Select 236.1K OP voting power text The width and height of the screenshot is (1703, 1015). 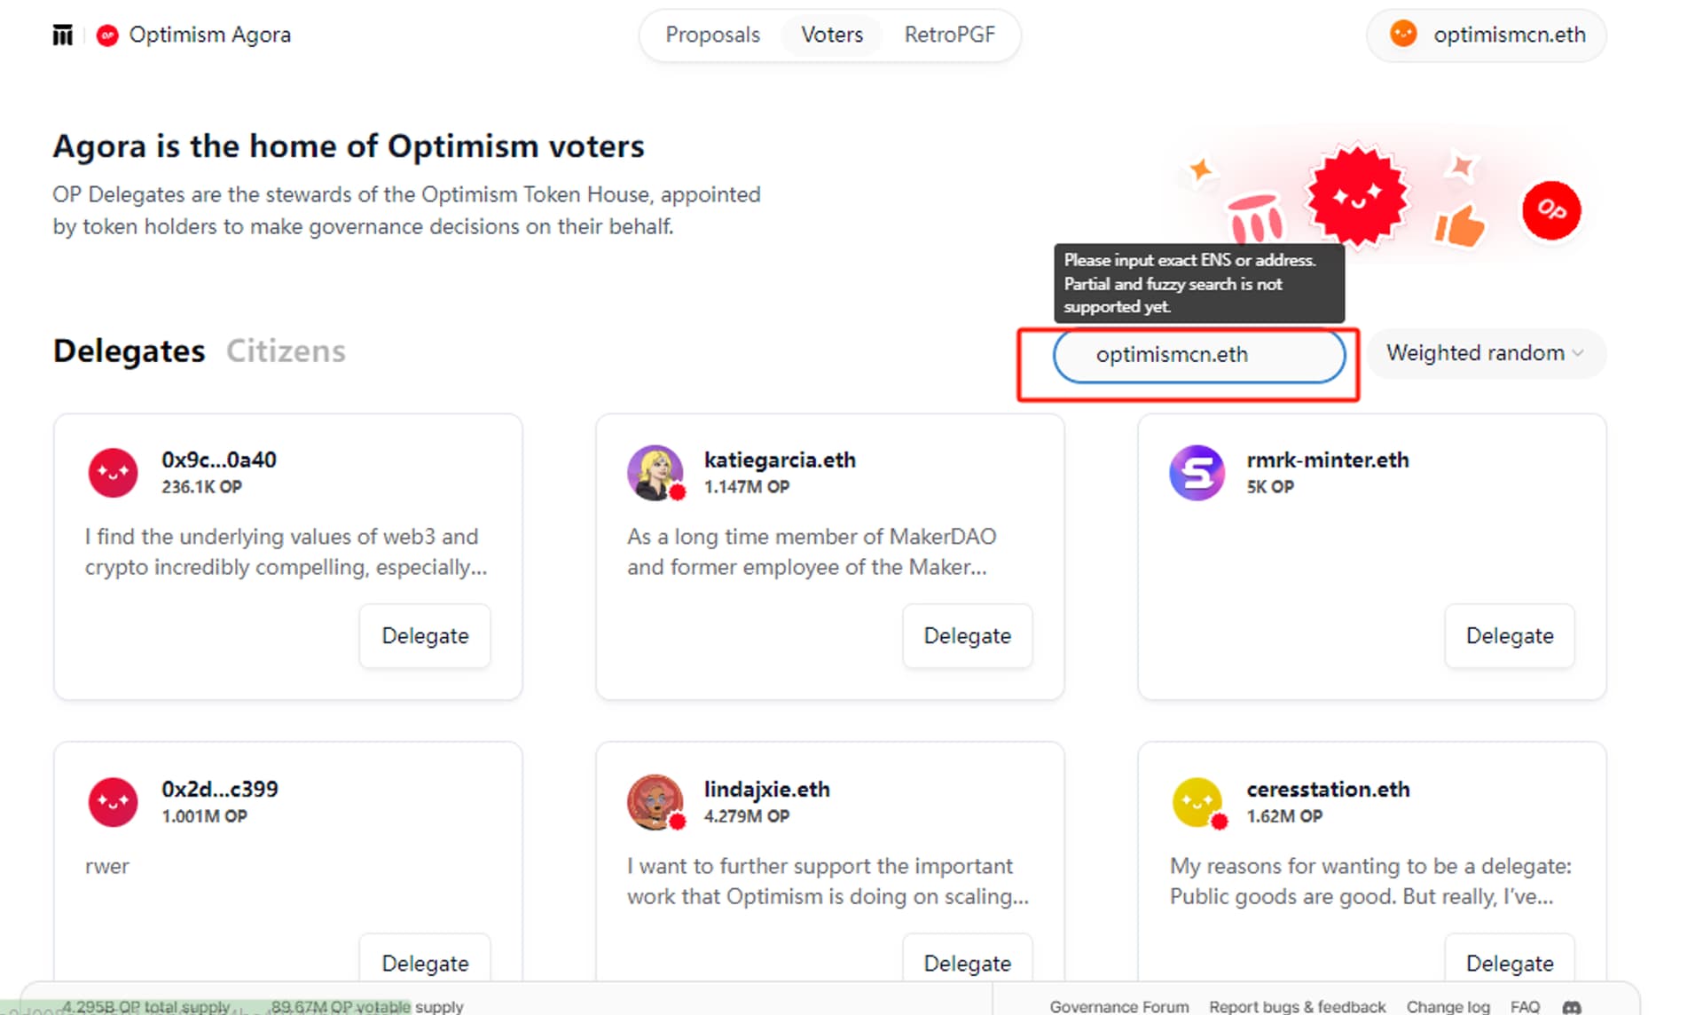pos(201,487)
